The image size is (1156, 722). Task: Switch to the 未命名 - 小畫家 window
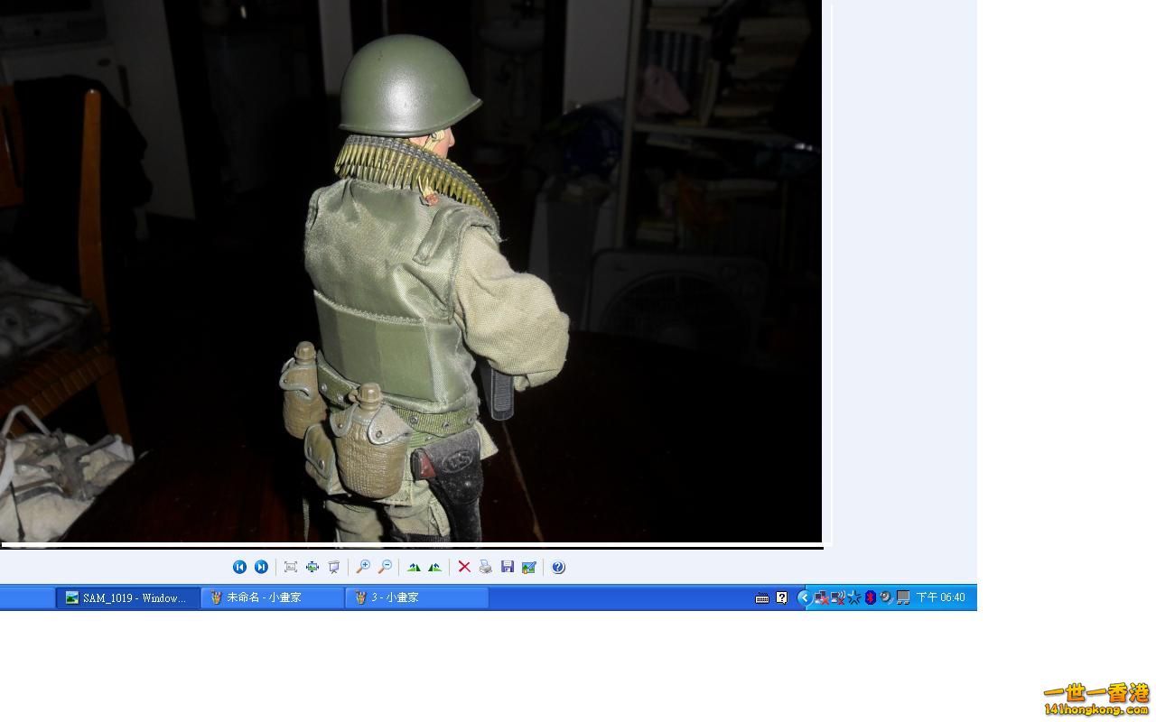272,597
